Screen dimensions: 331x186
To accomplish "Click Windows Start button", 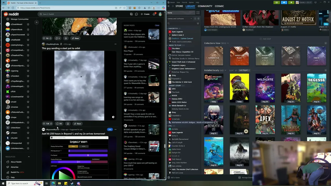I will click(3, 183).
